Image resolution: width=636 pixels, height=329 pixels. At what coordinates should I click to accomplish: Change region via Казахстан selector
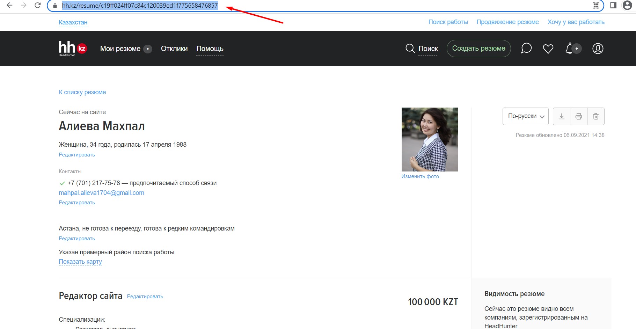click(73, 22)
